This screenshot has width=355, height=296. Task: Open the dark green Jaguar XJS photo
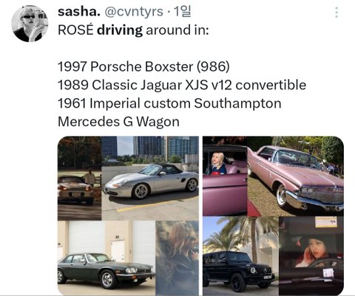point(106,258)
